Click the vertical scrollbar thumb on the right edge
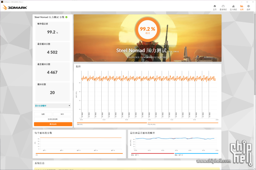Screen dimensions: 256x170 255,54
